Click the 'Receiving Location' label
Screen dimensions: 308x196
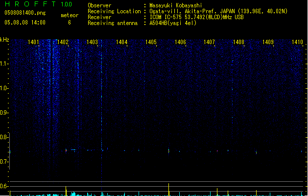click(114, 11)
